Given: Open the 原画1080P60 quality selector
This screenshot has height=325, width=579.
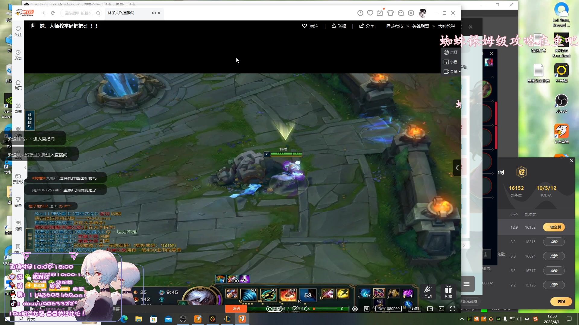Looking at the screenshot, I should [x=388, y=309].
